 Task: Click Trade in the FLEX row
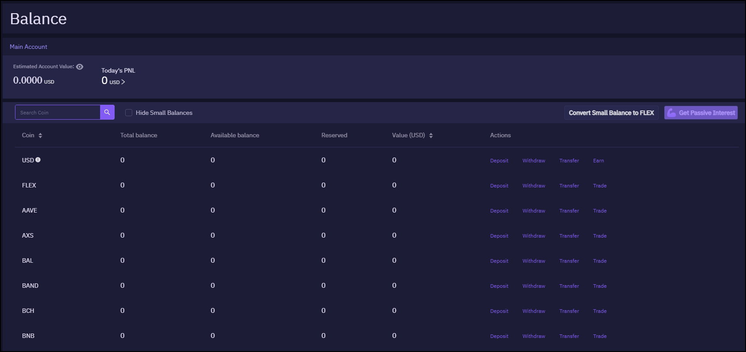pyautogui.click(x=600, y=186)
